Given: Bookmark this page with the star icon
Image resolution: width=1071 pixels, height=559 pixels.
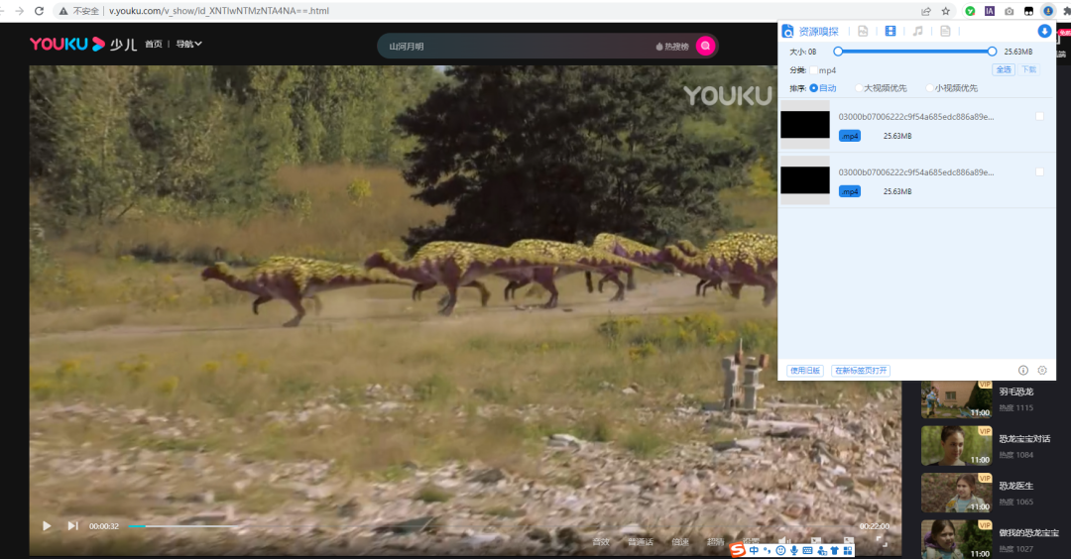Looking at the screenshot, I should pyautogui.click(x=945, y=11).
